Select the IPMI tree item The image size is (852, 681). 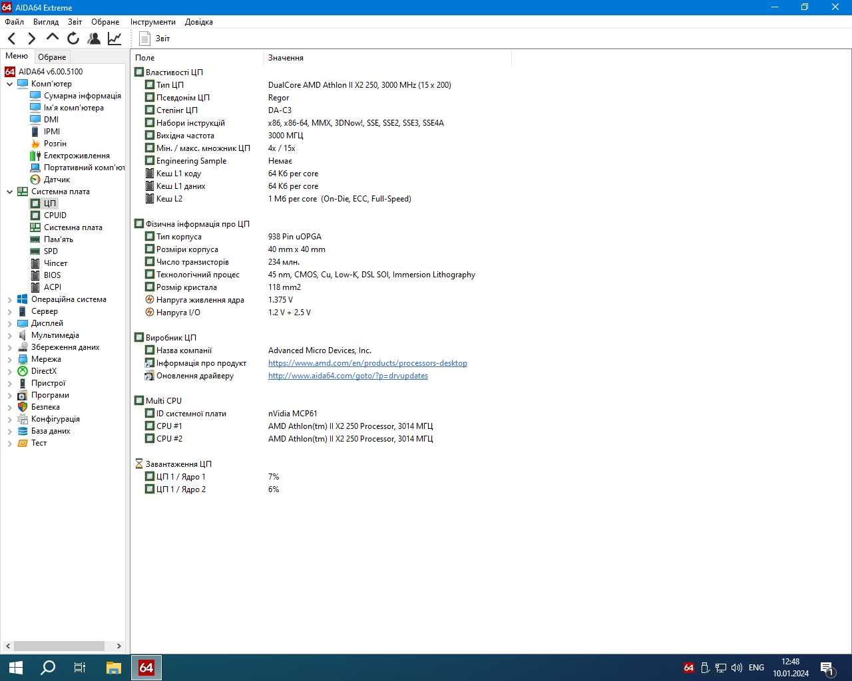(x=52, y=132)
